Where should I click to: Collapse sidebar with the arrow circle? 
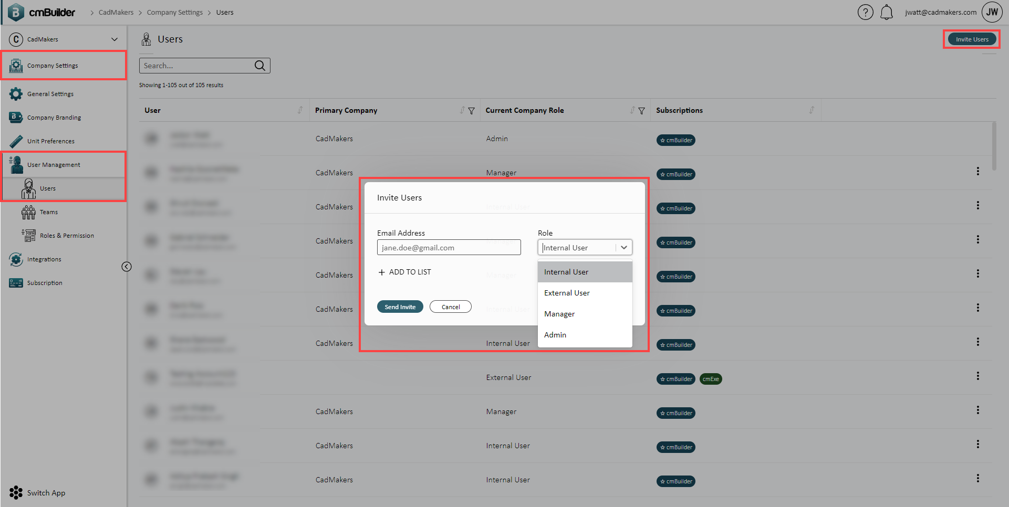[127, 267]
